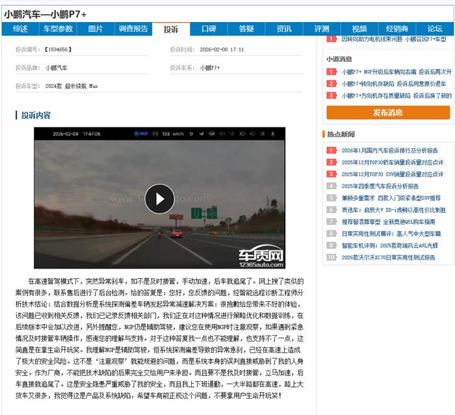The height and width of the screenshot is (415, 455).
Task: Select the 投诉 tab
Action: (171, 29)
